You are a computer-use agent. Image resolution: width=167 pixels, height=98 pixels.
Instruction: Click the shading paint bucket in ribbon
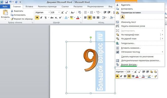click(111, 17)
